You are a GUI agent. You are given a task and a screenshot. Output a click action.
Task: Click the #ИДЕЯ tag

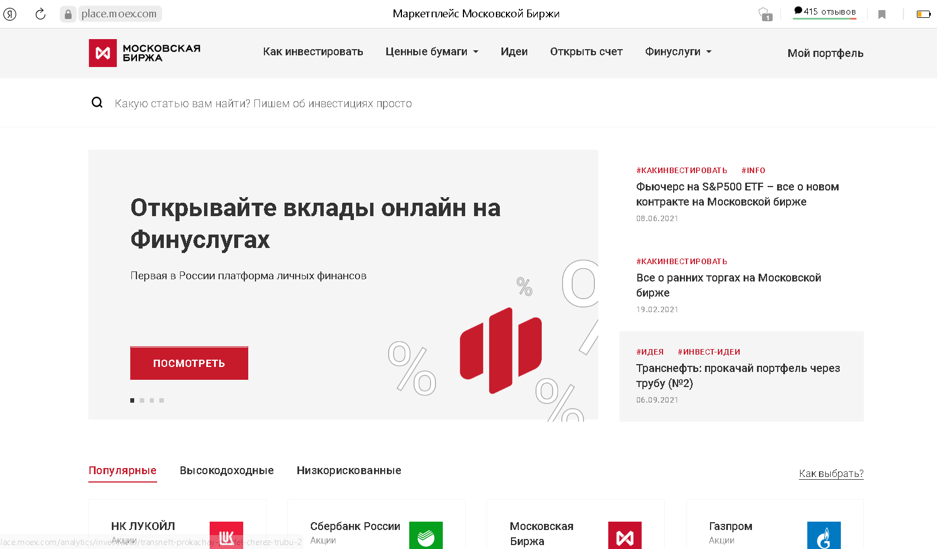(650, 352)
